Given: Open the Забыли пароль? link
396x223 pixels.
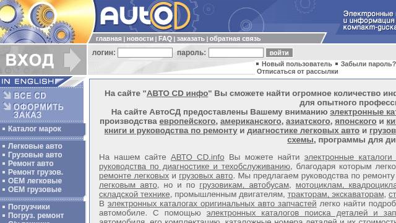Looking at the screenshot, I should pyautogui.click(x=368, y=64).
